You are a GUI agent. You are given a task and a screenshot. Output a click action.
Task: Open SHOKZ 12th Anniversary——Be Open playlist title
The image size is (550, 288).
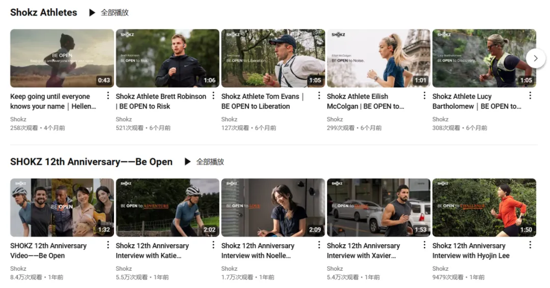pos(91,161)
